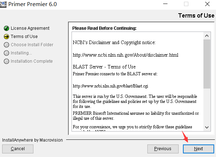
Task: Select the Installation Complete step label
Action: coord(32,61)
